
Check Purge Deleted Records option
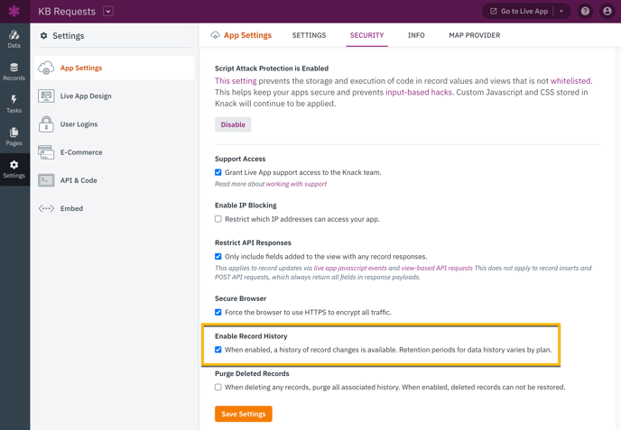[218, 387]
